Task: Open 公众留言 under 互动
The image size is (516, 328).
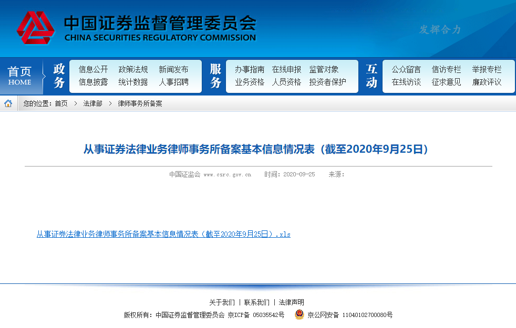Action: tap(406, 69)
